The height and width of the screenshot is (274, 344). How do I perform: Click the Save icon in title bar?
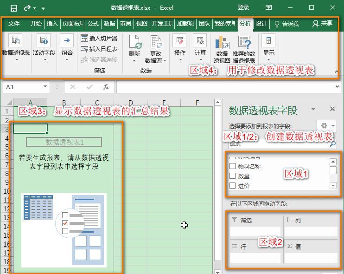tap(14, 8)
